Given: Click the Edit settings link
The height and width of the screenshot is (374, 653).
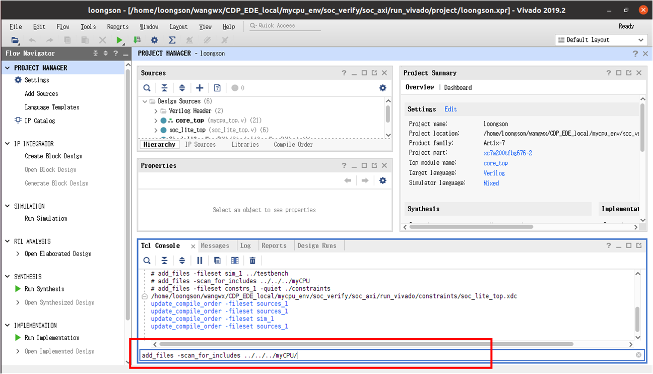Looking at the screenshot, I should tap(450, 109).
